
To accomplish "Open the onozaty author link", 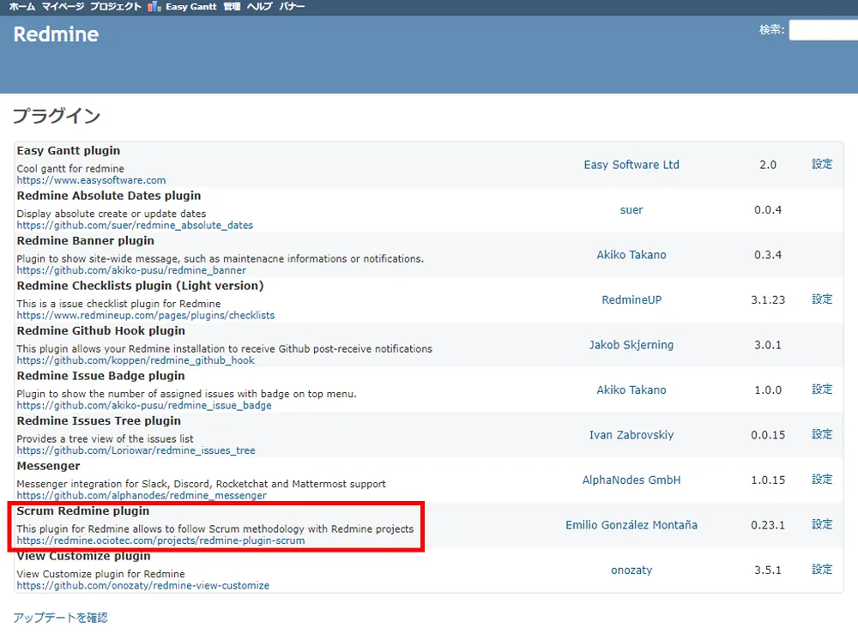I will click(631, 570).
